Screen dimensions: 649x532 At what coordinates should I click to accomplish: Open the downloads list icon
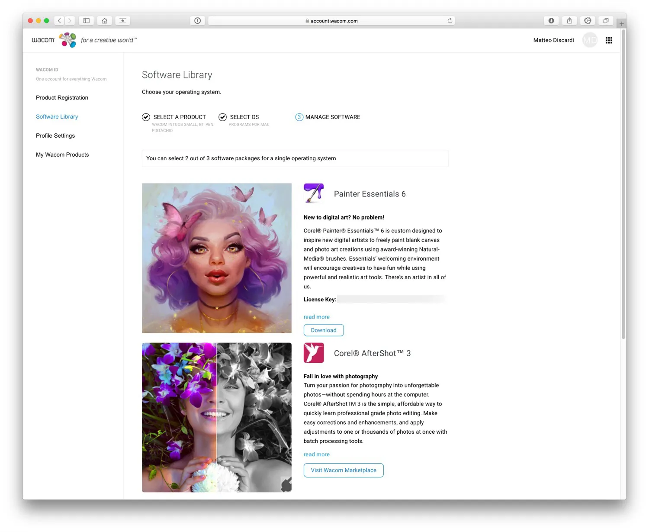(x=551, y=20)
